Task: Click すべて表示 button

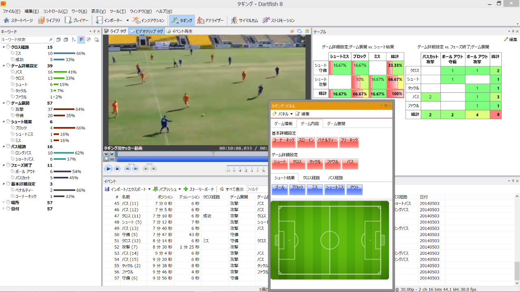Action: click(232, 189)
